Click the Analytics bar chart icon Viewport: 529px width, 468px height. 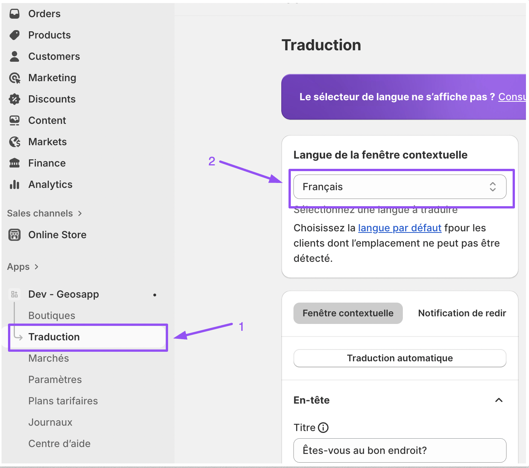14,185
